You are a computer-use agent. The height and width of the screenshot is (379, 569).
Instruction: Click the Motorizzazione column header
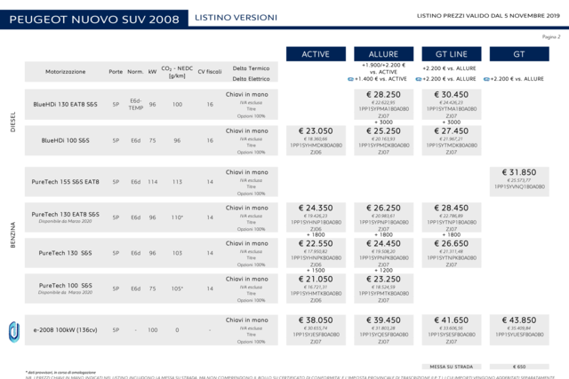click(65, 72)
